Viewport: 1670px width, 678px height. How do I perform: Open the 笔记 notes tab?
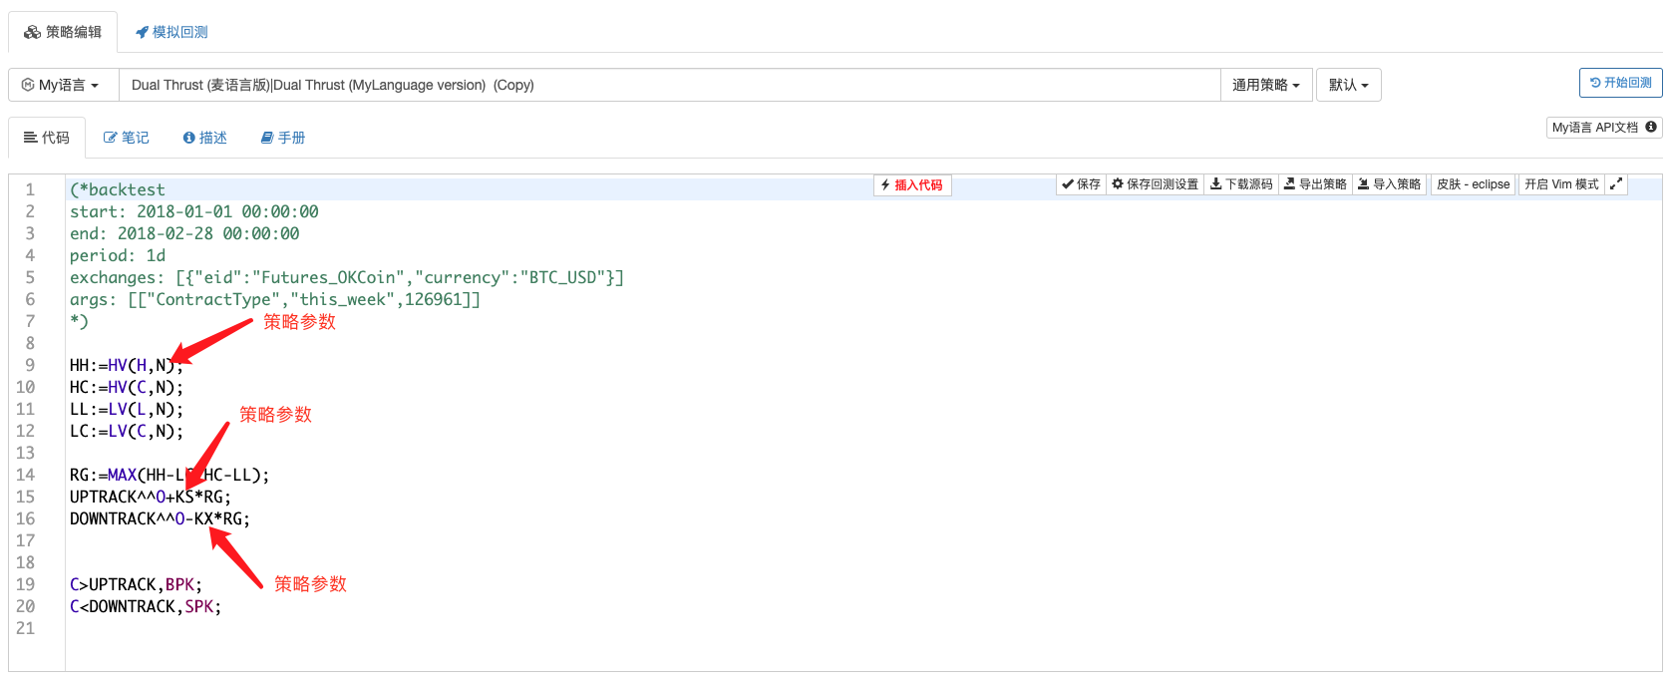127,138
